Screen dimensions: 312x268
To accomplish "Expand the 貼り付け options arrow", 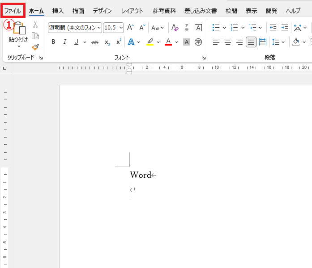I will (x=19, y=46).
